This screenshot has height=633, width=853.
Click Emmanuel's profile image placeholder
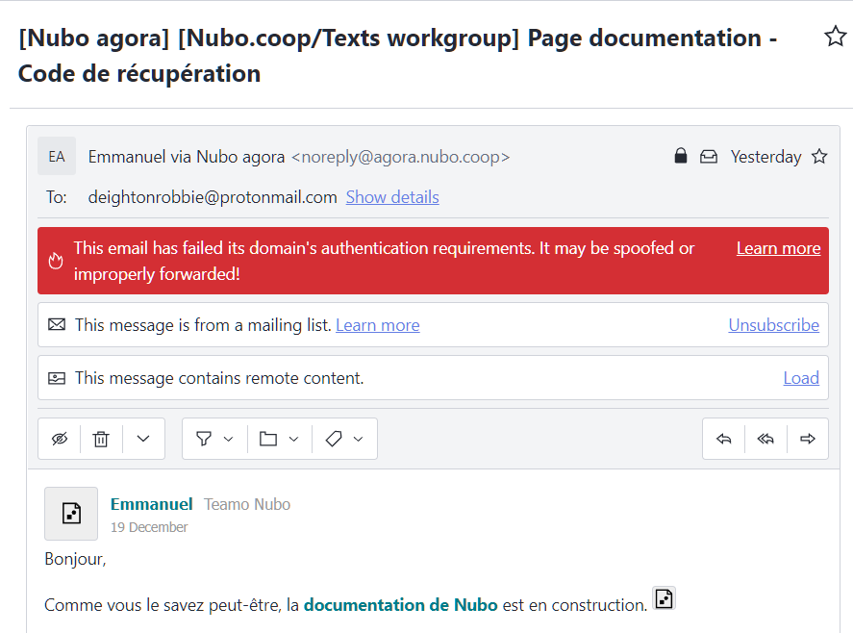71,514
